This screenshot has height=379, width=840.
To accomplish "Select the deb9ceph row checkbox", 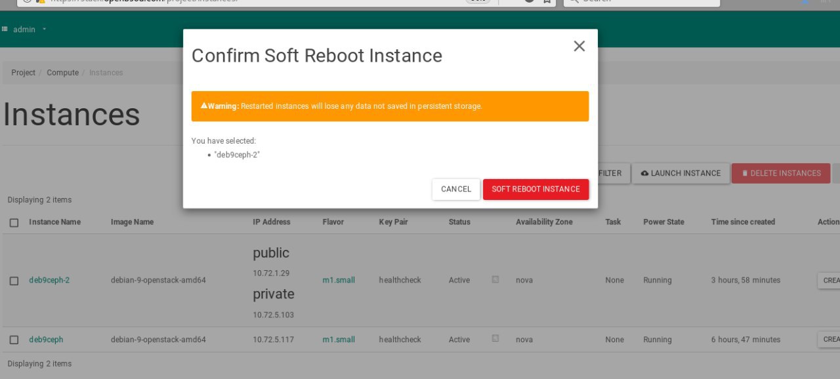I will click(14, 340).
